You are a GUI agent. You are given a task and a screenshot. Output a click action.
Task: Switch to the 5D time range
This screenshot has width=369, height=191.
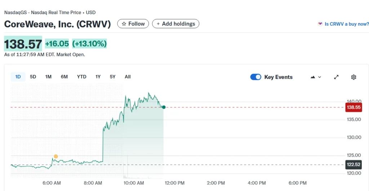pyautogui.click(x=33, y=77)
